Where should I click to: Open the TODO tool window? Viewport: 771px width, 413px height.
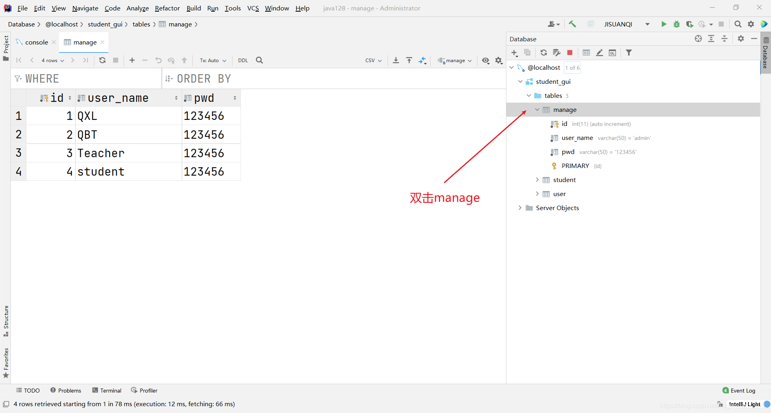28,390
